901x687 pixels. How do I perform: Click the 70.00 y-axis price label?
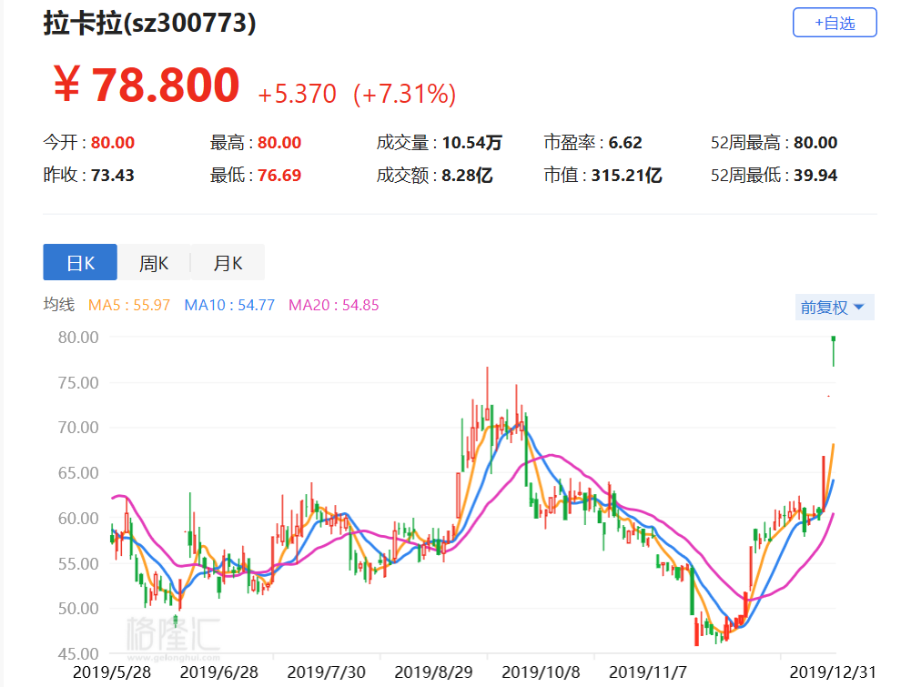[x=78, y=428]
